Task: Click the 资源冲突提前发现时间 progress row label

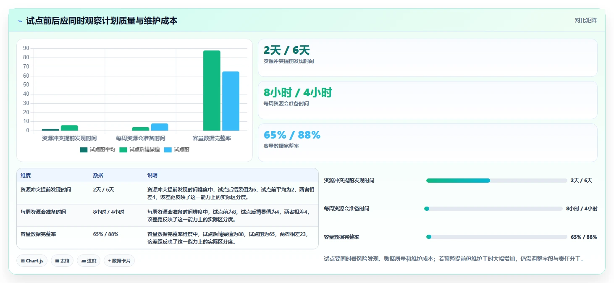Action: click(x=349, y=181)
